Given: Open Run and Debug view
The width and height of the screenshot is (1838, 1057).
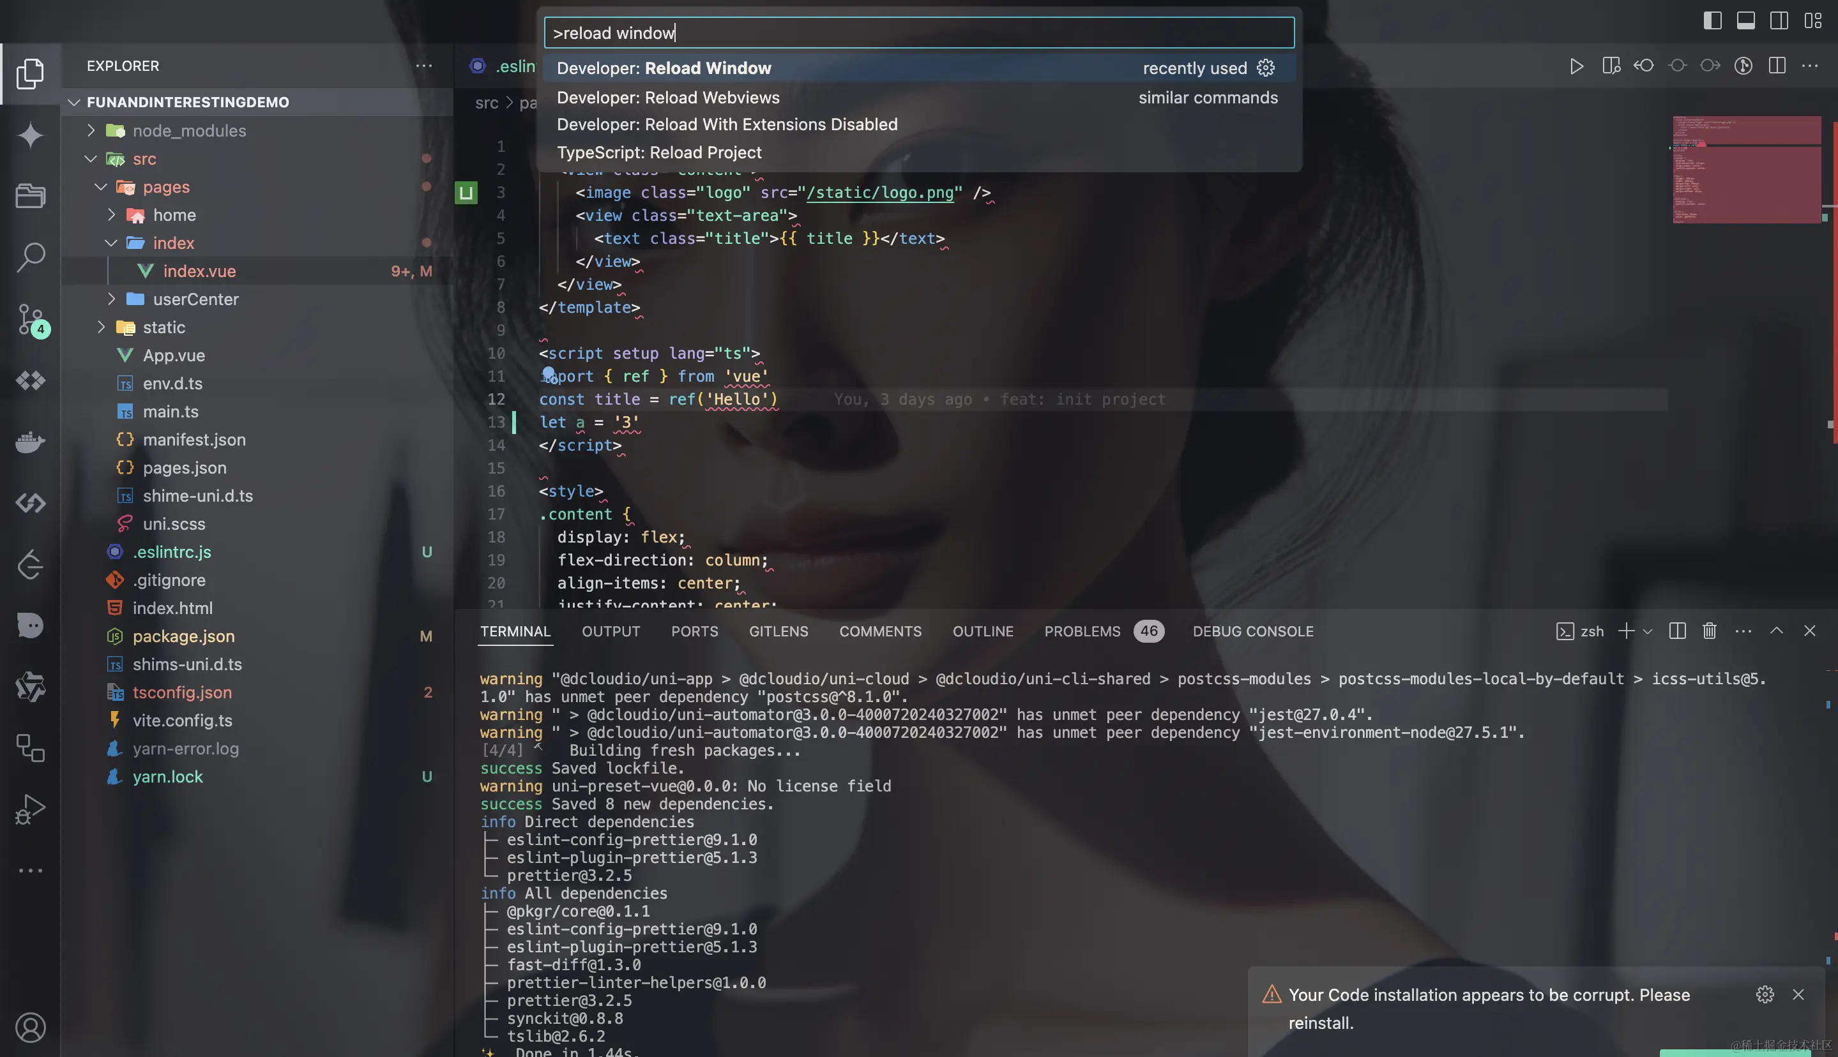Looking at the screenshot, I should click(31, 809).
